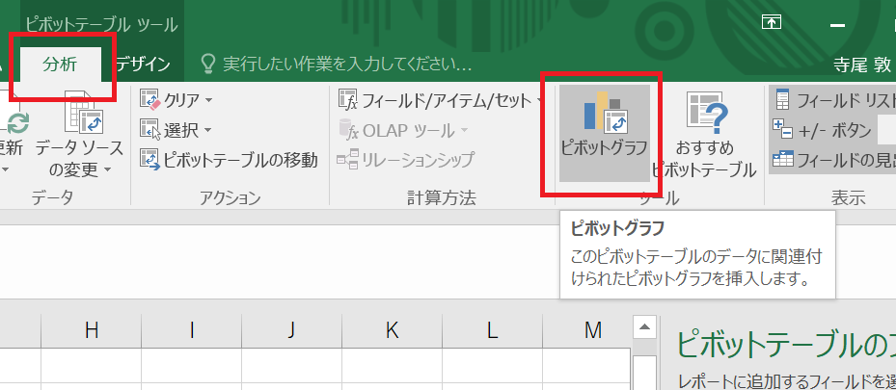Click ピボットテーブルの移動
896x390 pixels.
(x=229, y=160)
